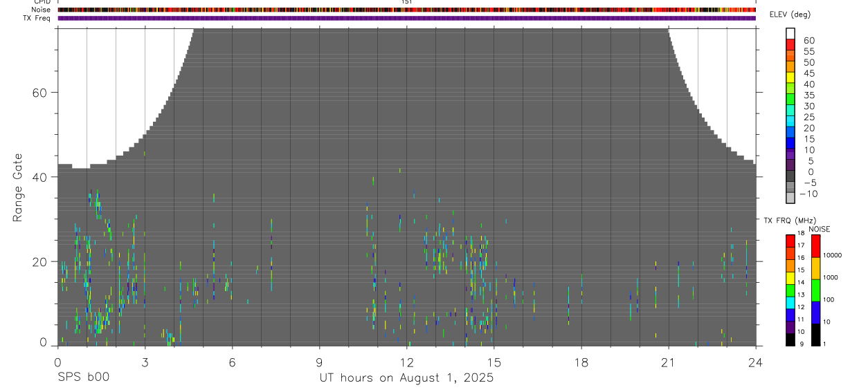The image size is (850, 392).
Task: Click the NOISE legend value '100'
Action: coord(829,299)
